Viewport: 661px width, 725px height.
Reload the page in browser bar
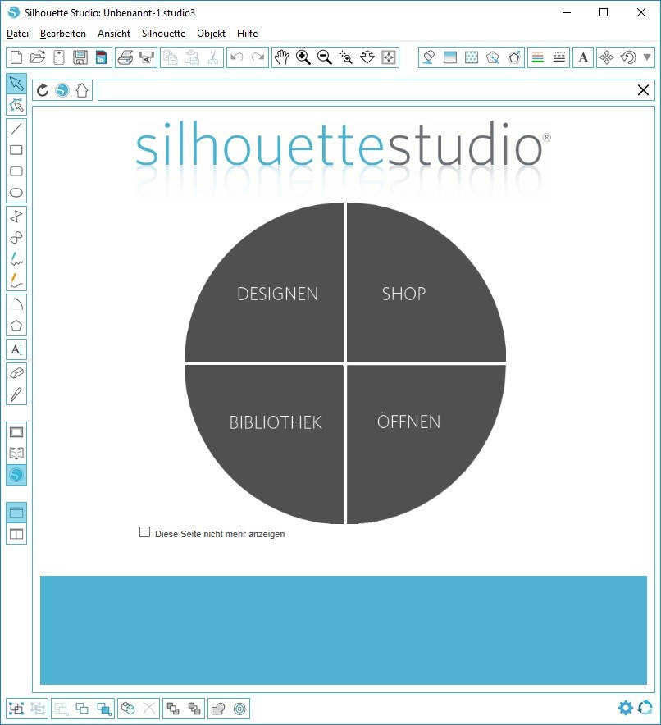(43, 90)
